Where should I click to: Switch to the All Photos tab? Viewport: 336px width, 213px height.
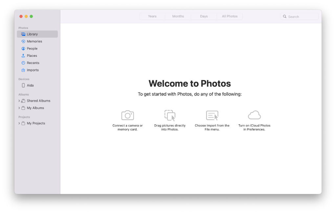(x=230, y=16)
